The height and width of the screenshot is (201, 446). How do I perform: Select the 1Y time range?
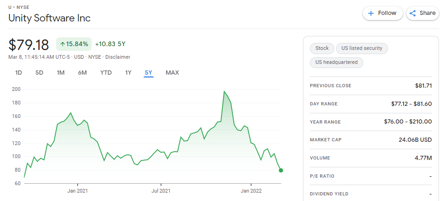tap(128, 73)
